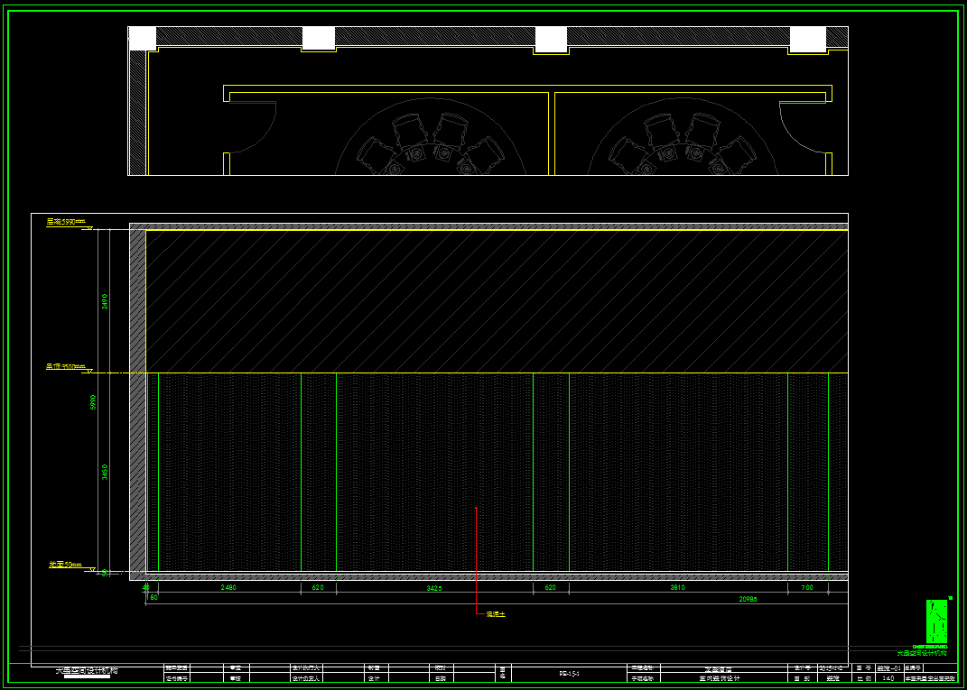Viewport: 967px width, 690px height.
Task: Click the floor elevation marker at 50mm
Action: coord(67,565)
